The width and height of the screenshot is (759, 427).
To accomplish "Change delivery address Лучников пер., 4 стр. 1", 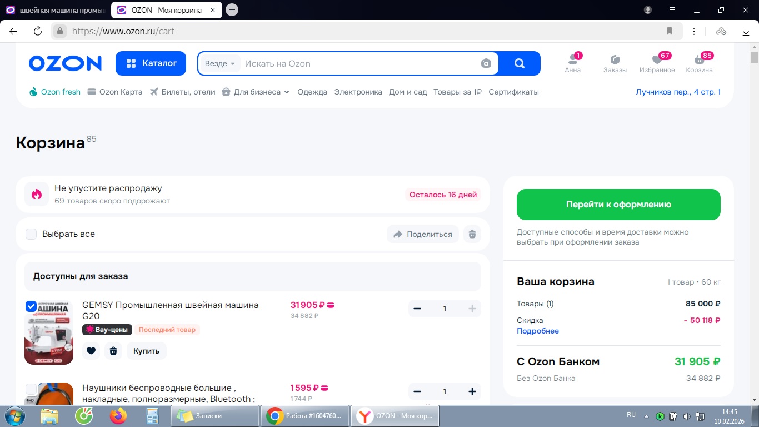I will (678, 92).
